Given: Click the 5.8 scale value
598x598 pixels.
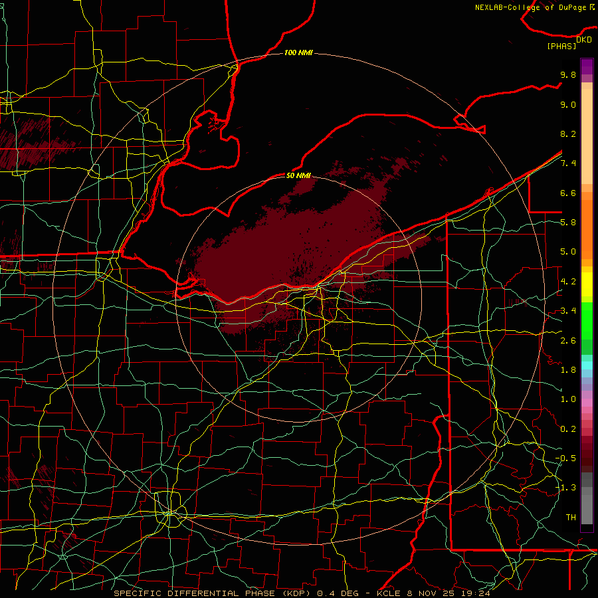Looking at the screenshot, I should click(x=568, y=223).
